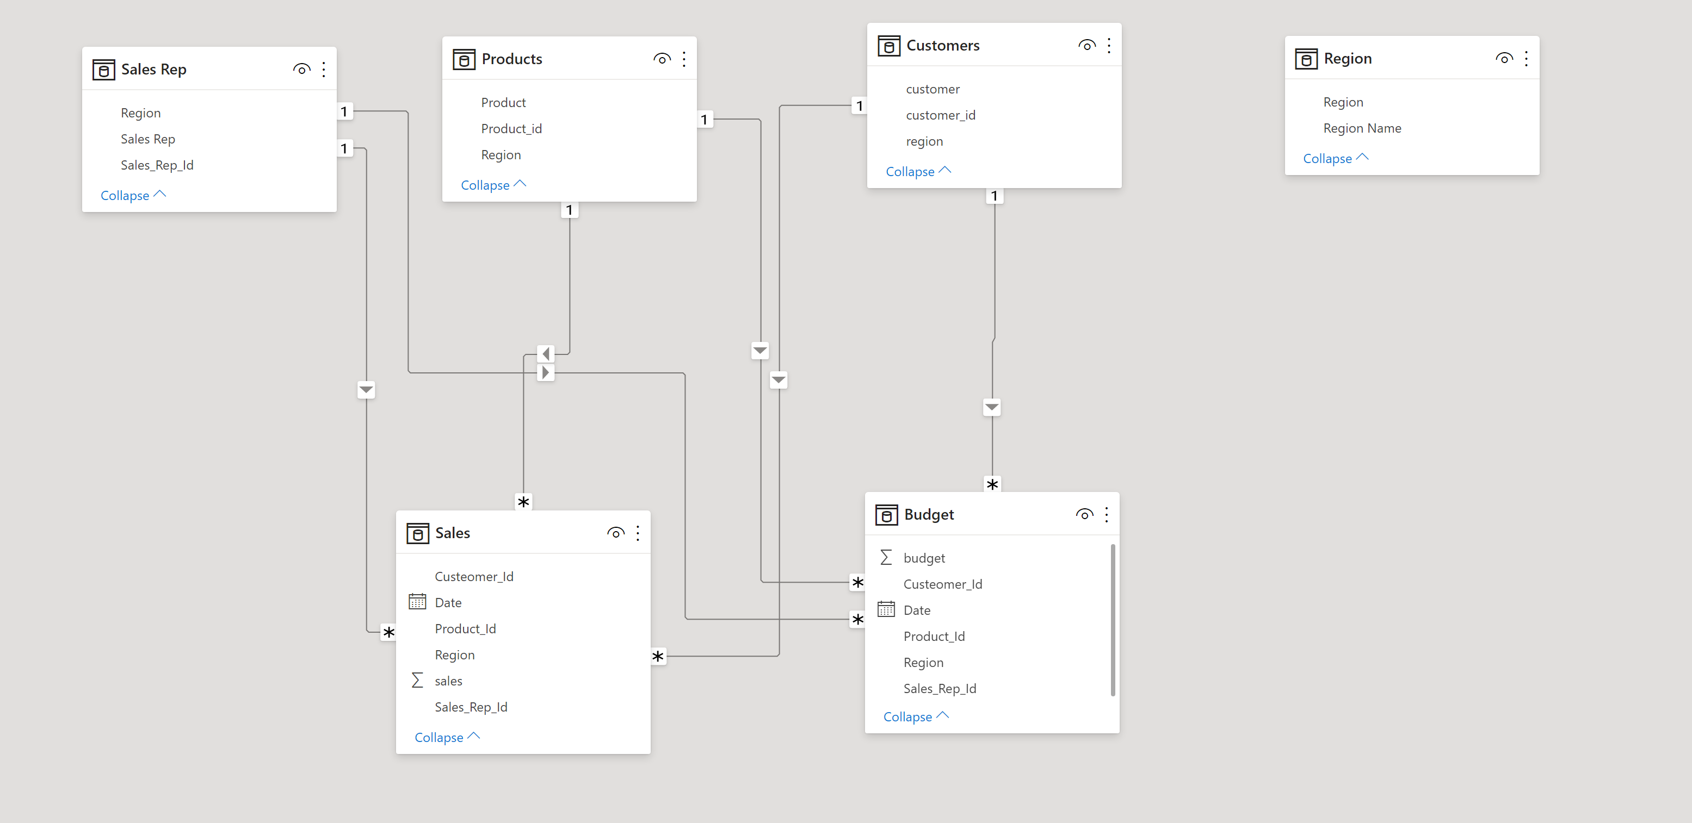The width and height of the screenshot is (1692, 823).
Task: Toggle visibility eye of Budget table
Action: (1084, 515)
